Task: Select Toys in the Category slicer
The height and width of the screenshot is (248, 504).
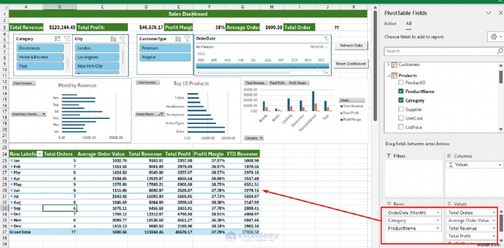Action: [x=40, y=66]
